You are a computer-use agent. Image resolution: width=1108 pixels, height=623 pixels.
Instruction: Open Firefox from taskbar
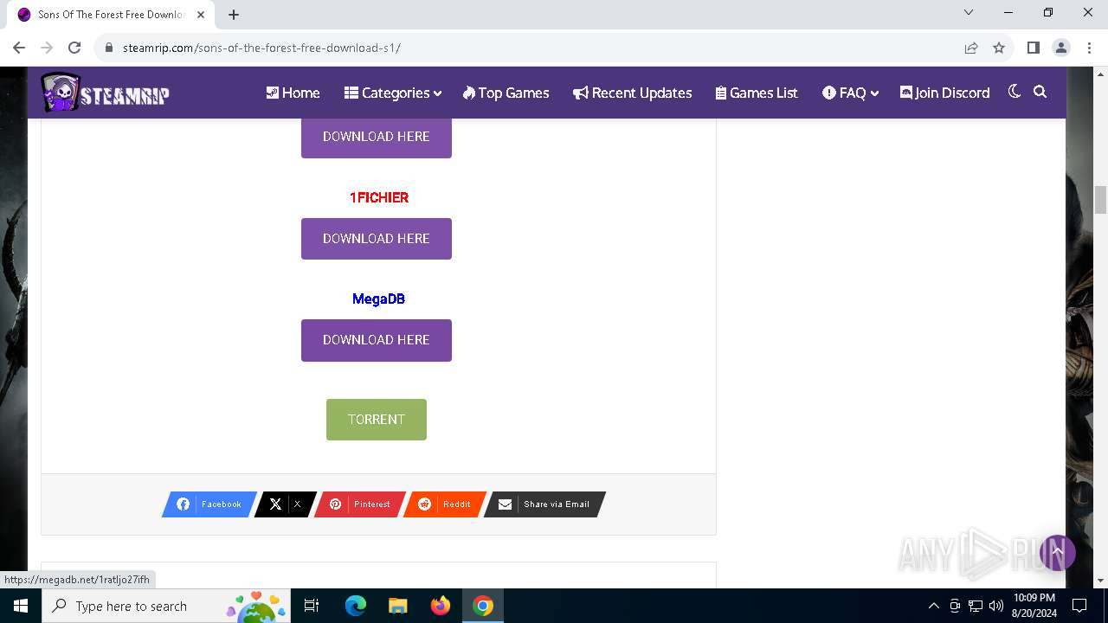pos(441,606)
